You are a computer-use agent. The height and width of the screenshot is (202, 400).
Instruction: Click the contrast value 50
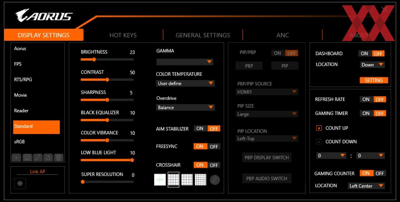(132, 72)
